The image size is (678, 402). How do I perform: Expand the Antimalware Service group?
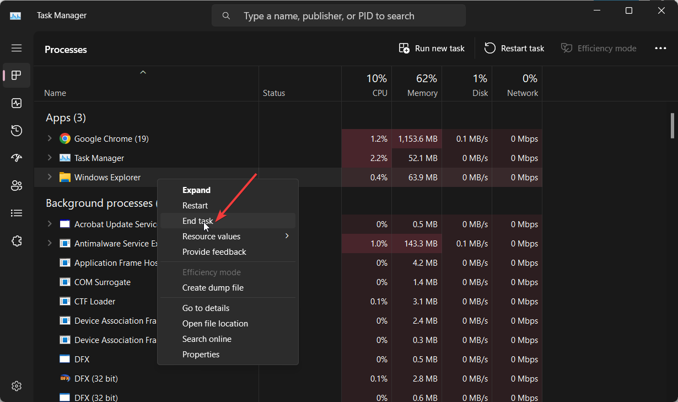coord(49,244)
